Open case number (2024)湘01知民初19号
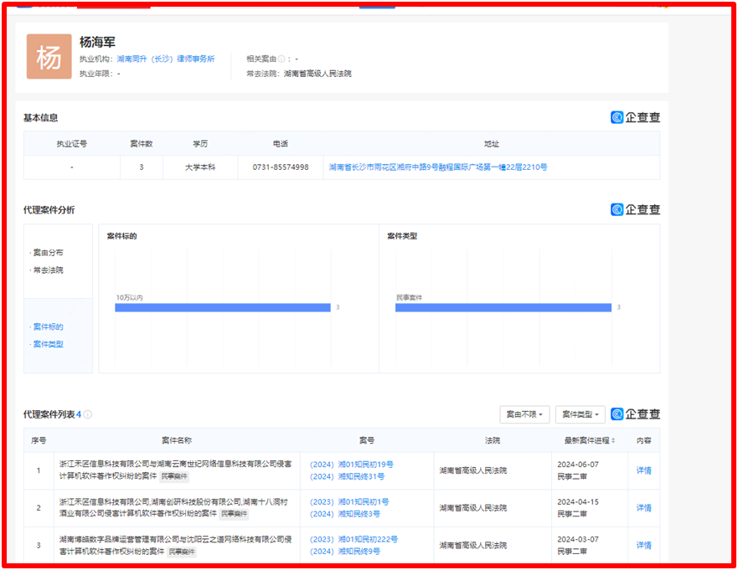Image resolution: width=738 pixels, height=570 pixels. (352, 465)
